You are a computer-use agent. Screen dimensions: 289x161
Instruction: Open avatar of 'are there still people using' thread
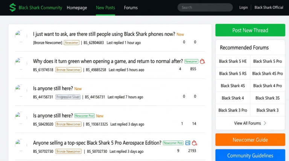point(21,36)
